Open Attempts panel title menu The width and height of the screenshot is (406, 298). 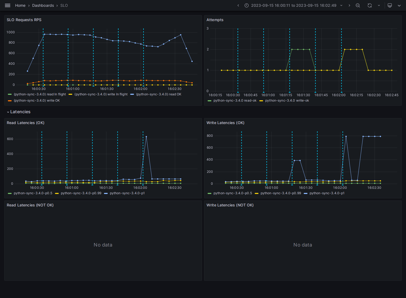tap(215, 20)
